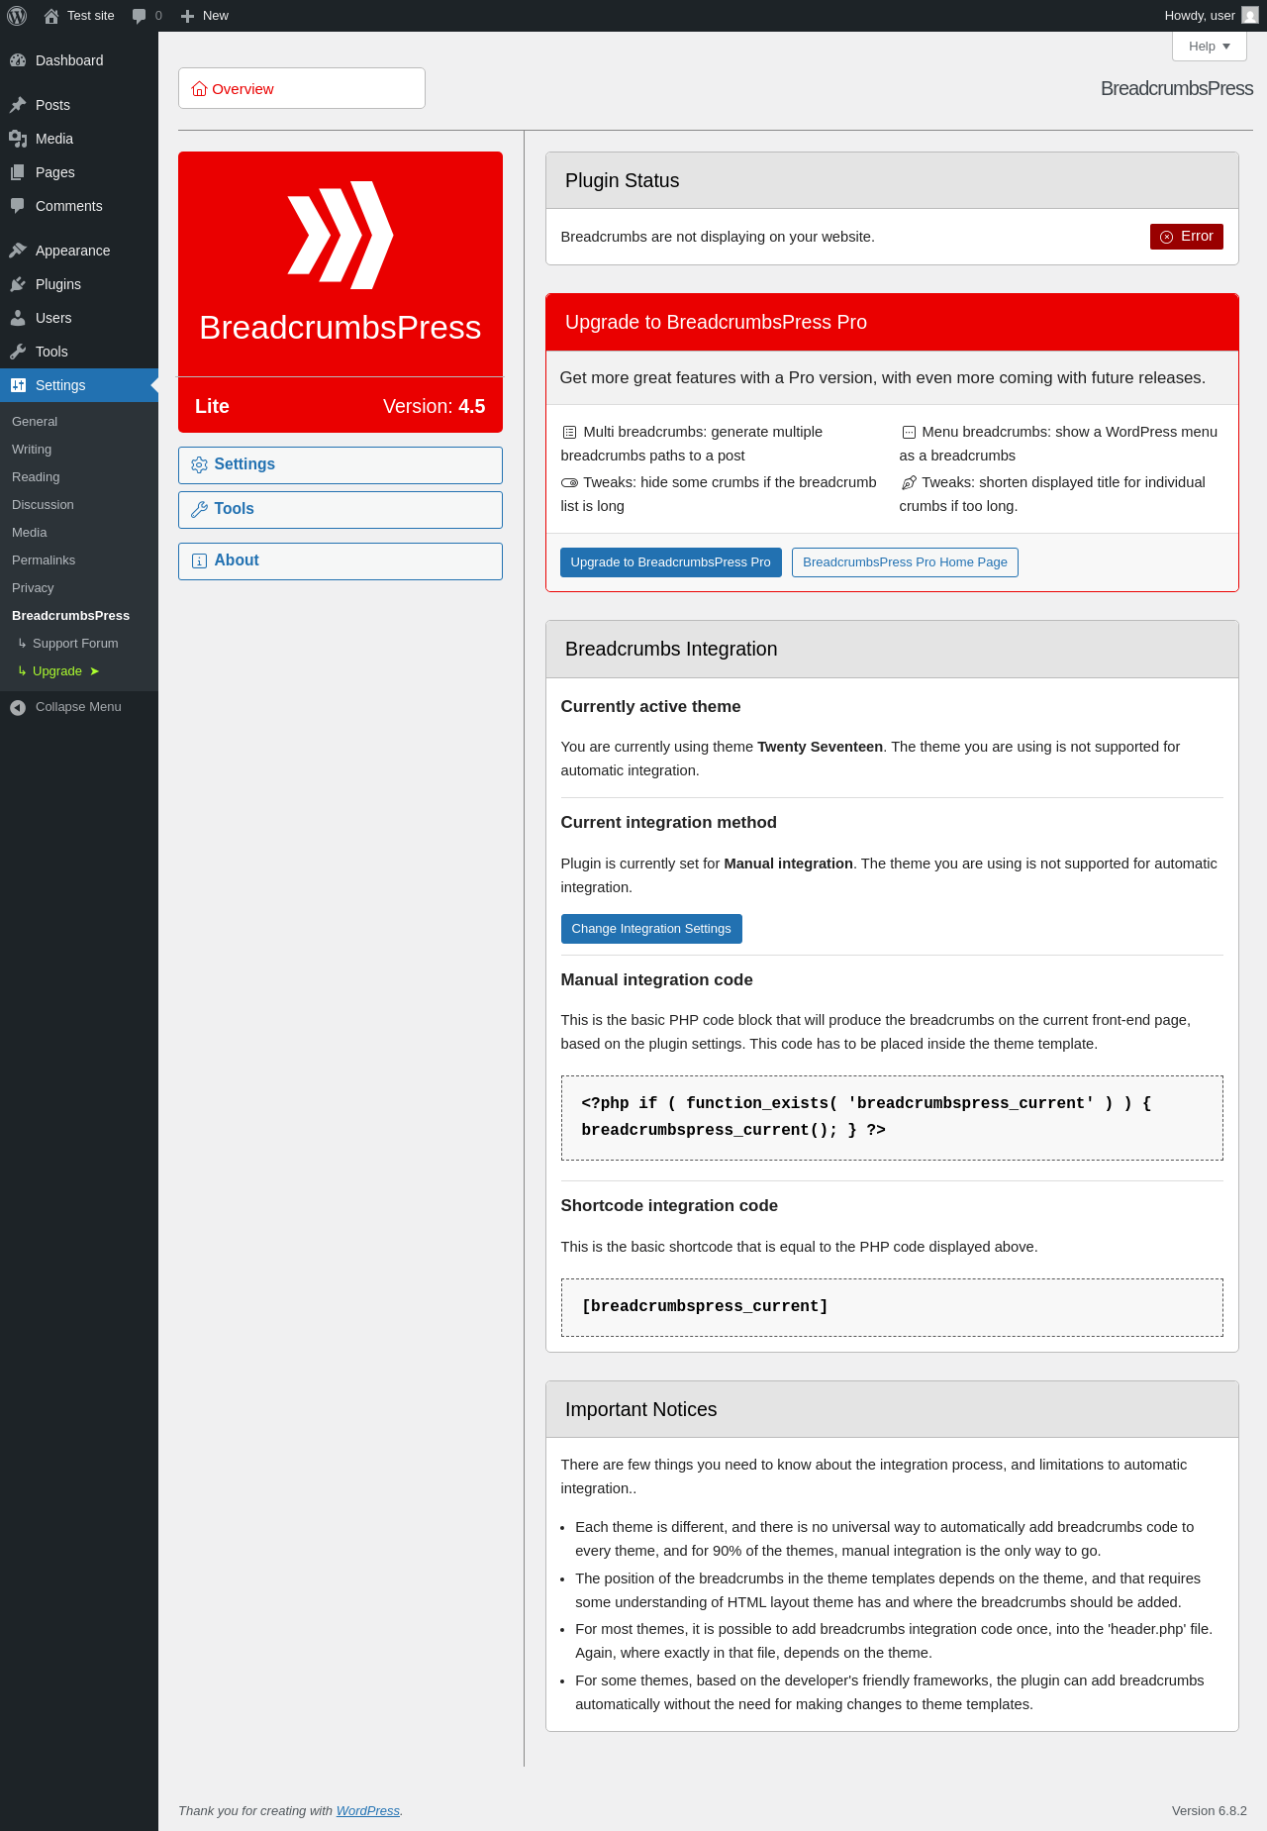Click Change Integration Settings button

coord(651,929)
